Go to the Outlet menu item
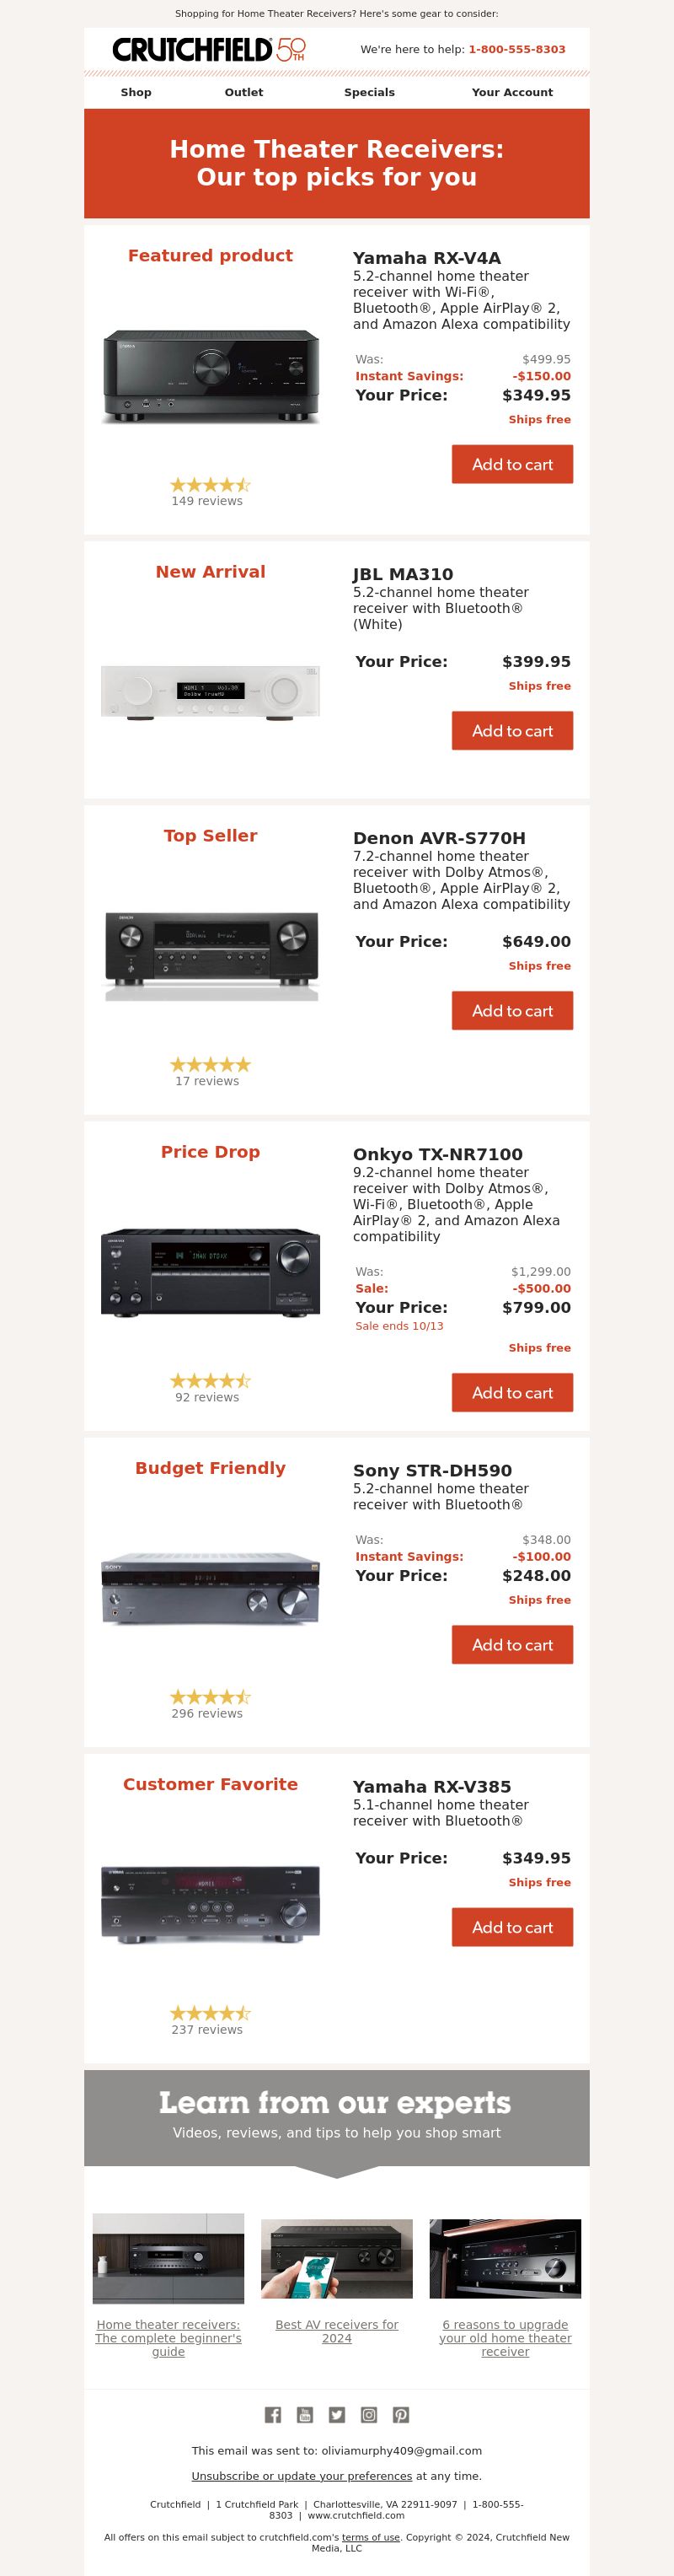674x2576 pixels. click(243, 92)
